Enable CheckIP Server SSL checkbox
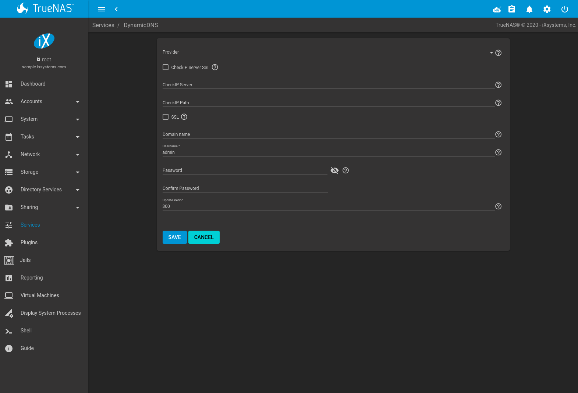Viewport: 578px width, 393px height. (166, 67)
